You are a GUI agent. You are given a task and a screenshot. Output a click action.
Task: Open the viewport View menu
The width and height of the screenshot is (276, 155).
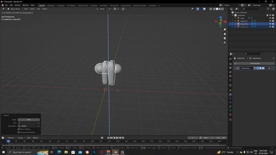click(x=26, y=9)
